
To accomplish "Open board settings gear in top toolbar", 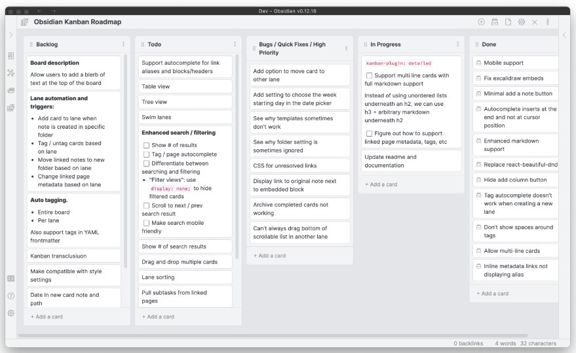I will (x=522, y=22).
